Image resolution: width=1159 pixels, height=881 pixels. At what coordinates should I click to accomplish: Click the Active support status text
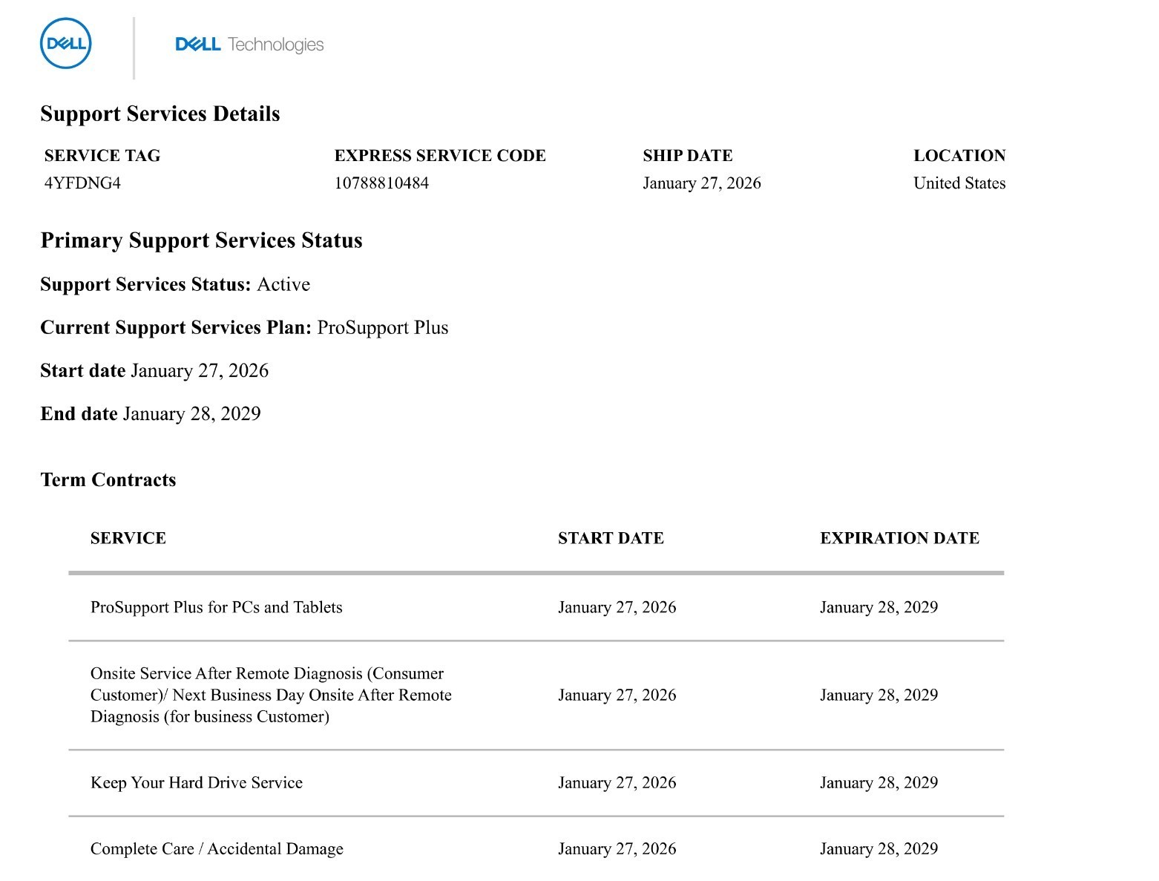coord(283,284)
